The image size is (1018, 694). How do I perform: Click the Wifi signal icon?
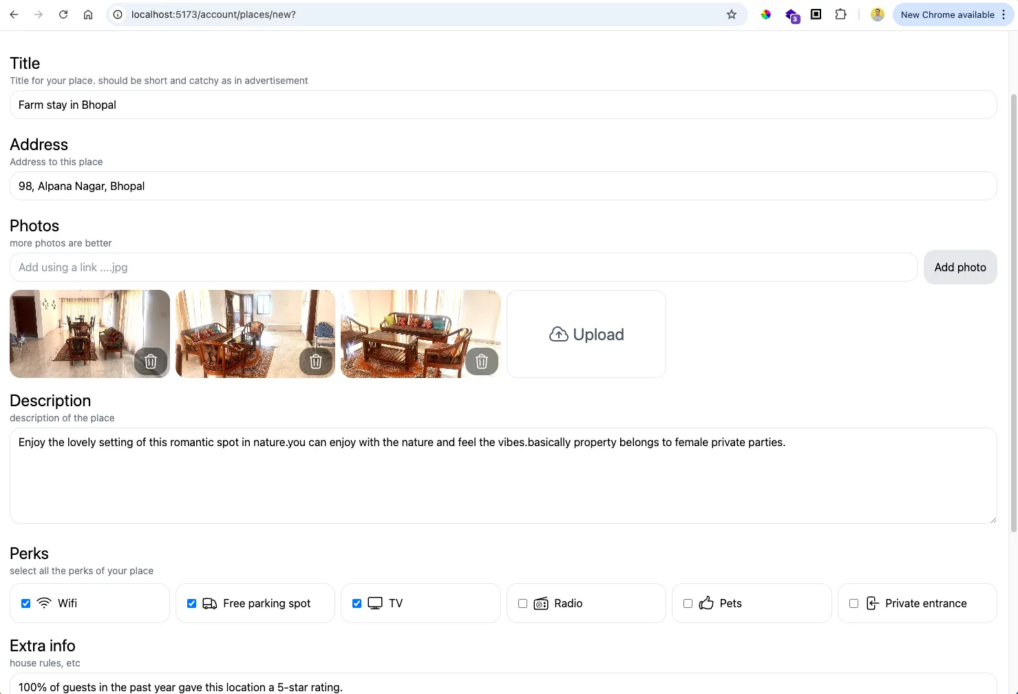coord(44,603)
